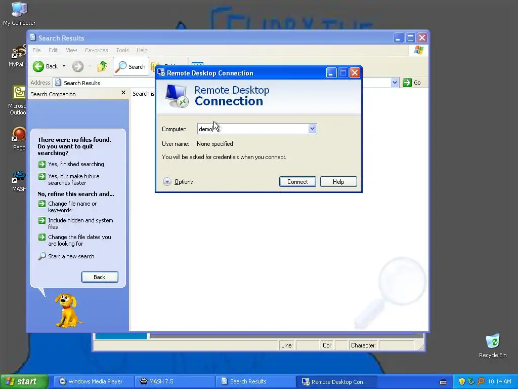Screen dimensions: 518x389
Task: Select Change the file dates option
Action: click(x=79, y=240)
